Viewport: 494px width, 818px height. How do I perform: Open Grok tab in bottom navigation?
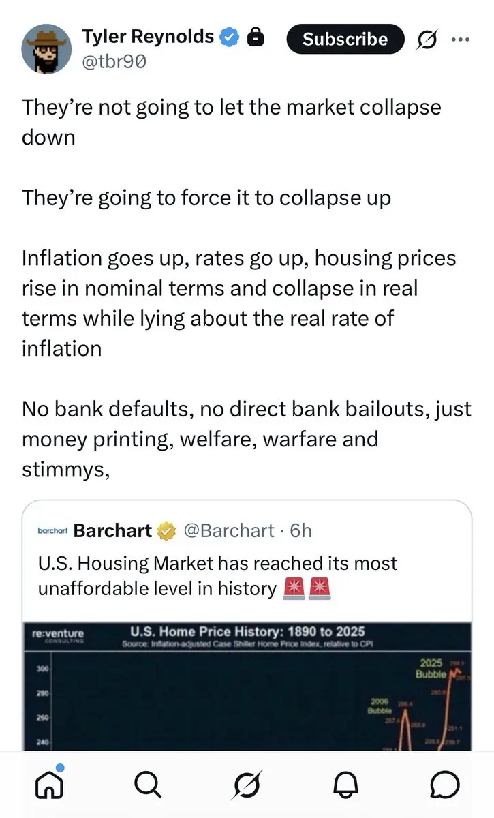click(247, 785)
